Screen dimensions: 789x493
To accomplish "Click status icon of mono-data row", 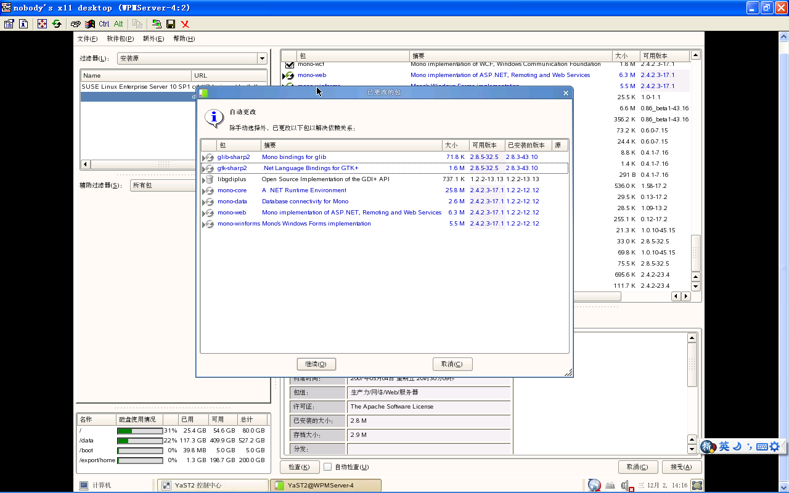I will point(209,202).
